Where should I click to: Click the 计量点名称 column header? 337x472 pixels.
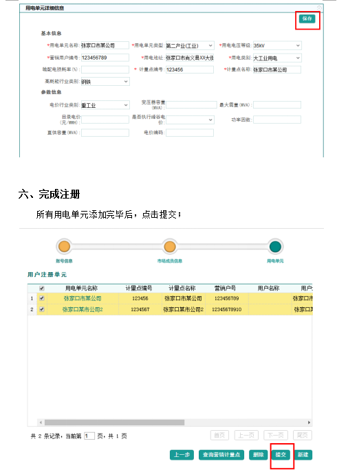(x=182, y=288)
